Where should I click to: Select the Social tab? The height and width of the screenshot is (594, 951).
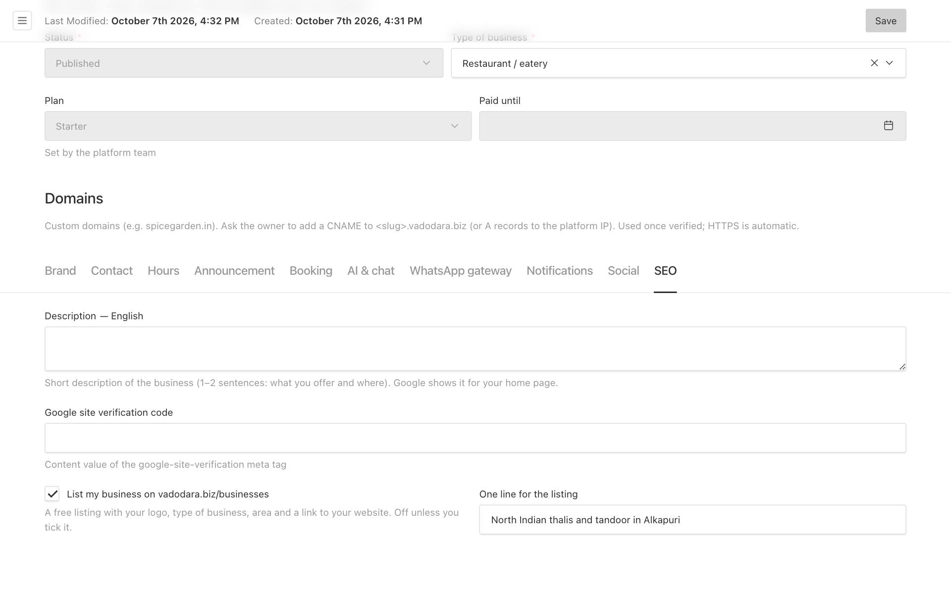[x=624, y=271]
